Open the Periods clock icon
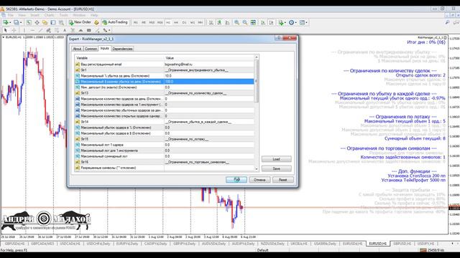Image resolution: width=460 pixels, height=258 pixels. [291, 22]
